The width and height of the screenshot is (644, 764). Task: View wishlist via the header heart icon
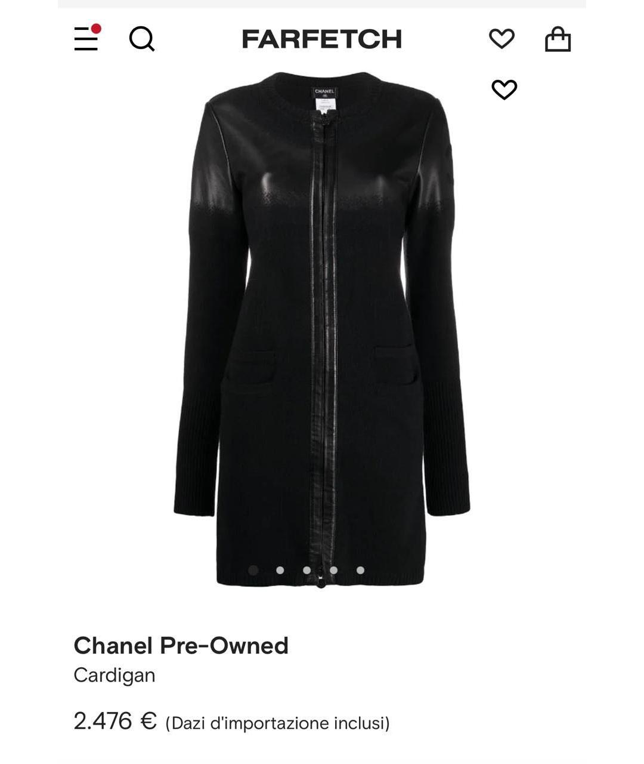click(501, 39)
